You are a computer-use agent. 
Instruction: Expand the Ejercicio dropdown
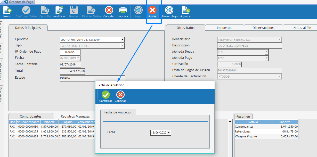point(122,40)
